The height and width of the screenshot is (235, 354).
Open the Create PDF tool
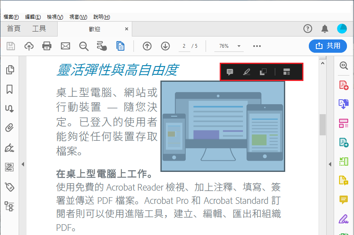pyautogui.click(x=344, y=85)
